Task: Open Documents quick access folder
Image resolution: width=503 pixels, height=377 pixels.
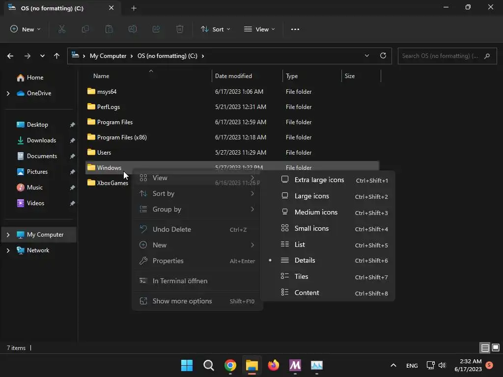Action: [42, 156]
